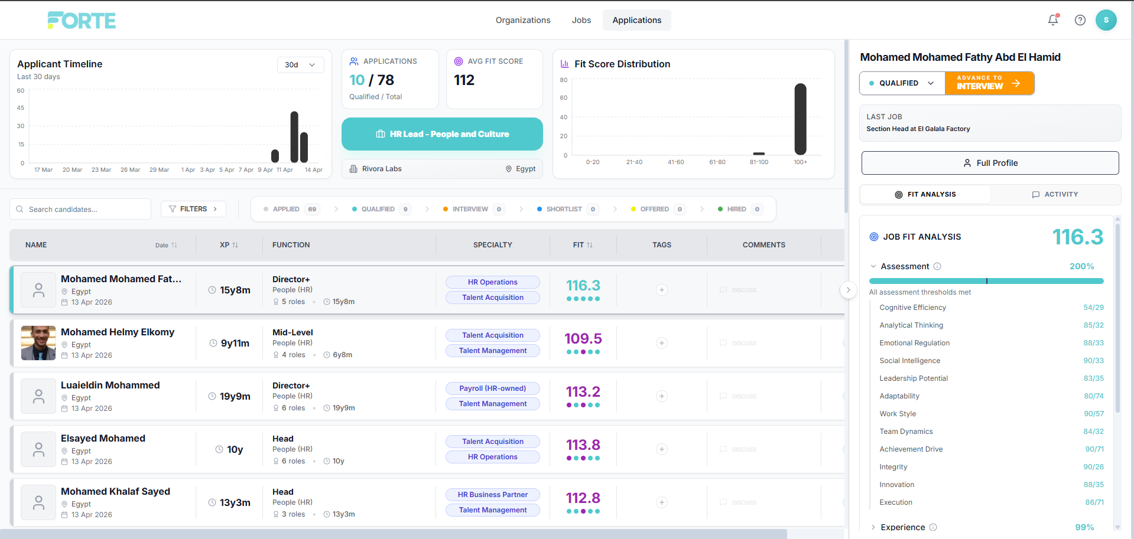This screenshot has width=1134, height=539.
Task: Click Mohamed Helmy Elkomy's photo thumbnail
Action: point(38,343)
